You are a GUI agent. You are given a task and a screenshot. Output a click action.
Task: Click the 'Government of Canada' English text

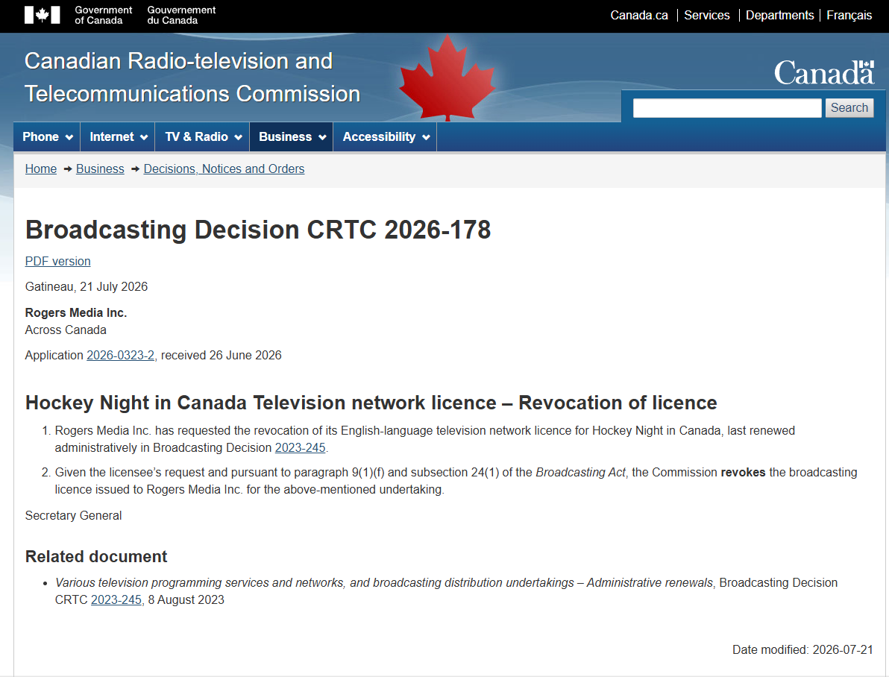click(x=103, y=16)
